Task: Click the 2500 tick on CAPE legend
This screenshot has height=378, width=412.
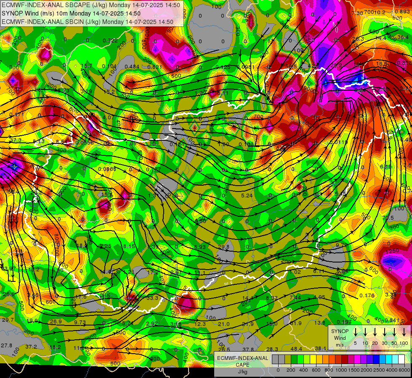Action: [x=380, y=370]
